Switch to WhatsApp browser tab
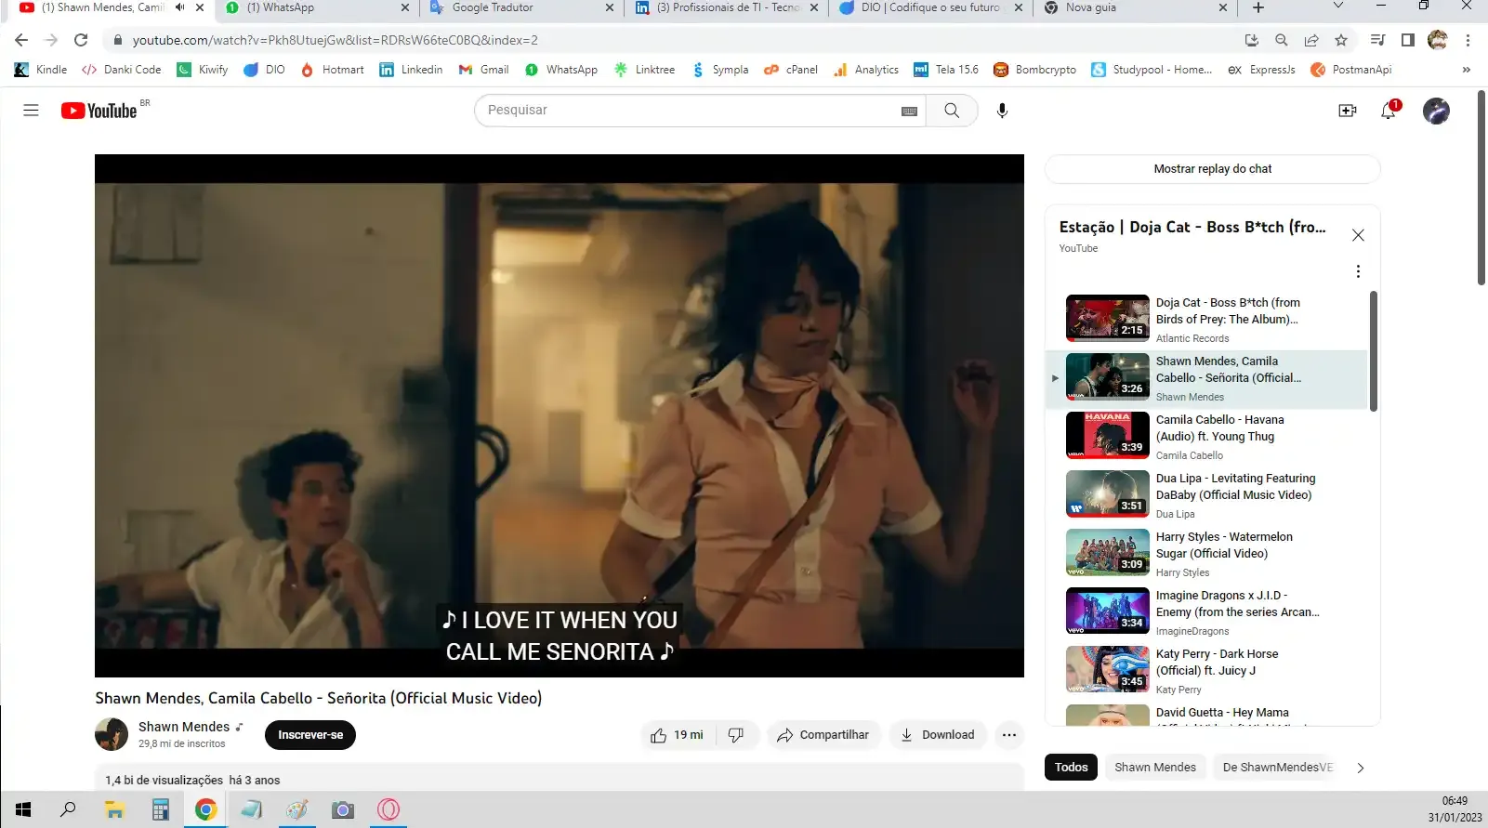The height and width of the screenshot is (828, 1488). [x=316, y=7]
